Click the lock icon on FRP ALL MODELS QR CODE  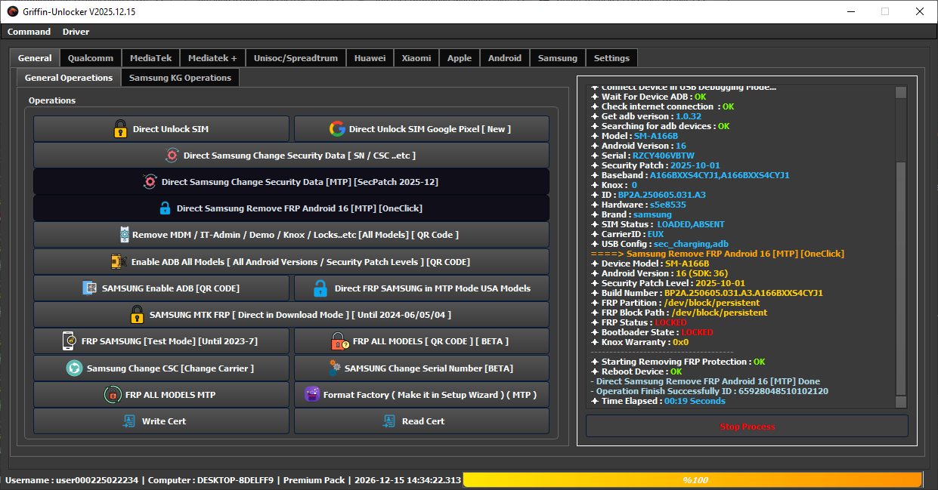339,341
